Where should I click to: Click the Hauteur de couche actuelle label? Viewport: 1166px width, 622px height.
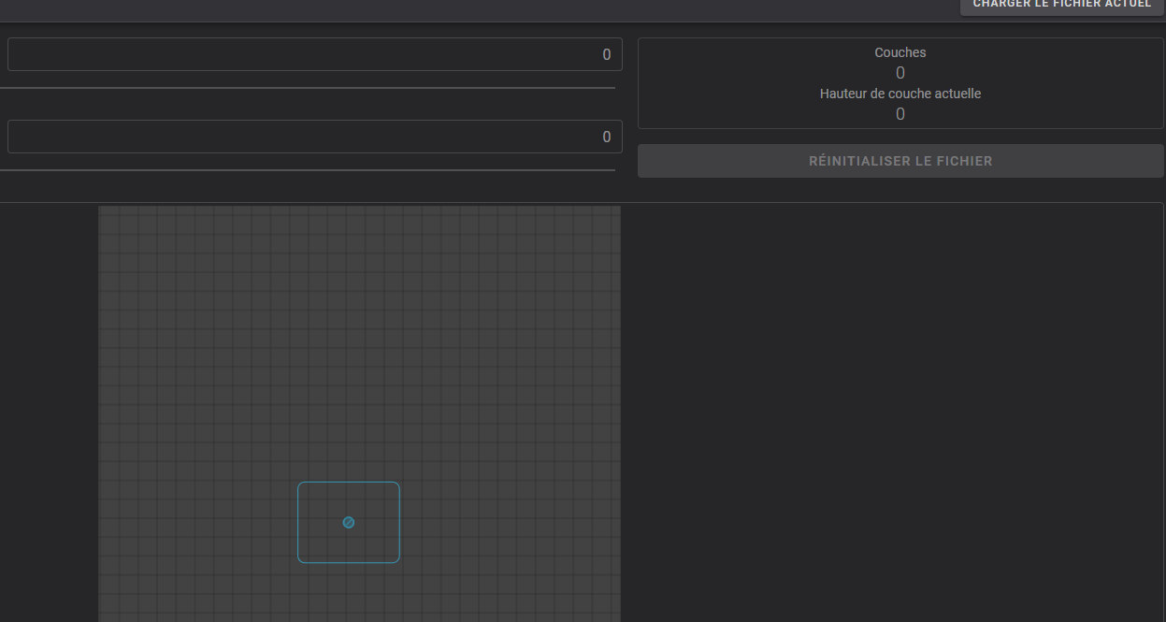coord(900,94)
